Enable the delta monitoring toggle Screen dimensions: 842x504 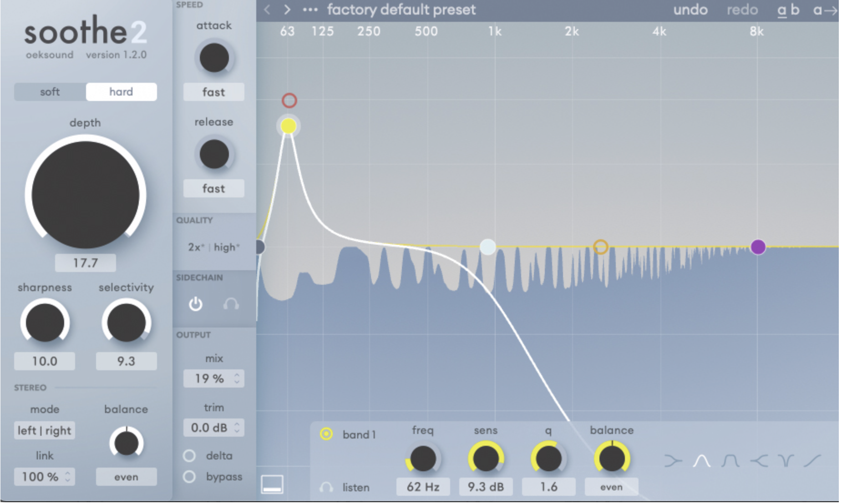189,455
